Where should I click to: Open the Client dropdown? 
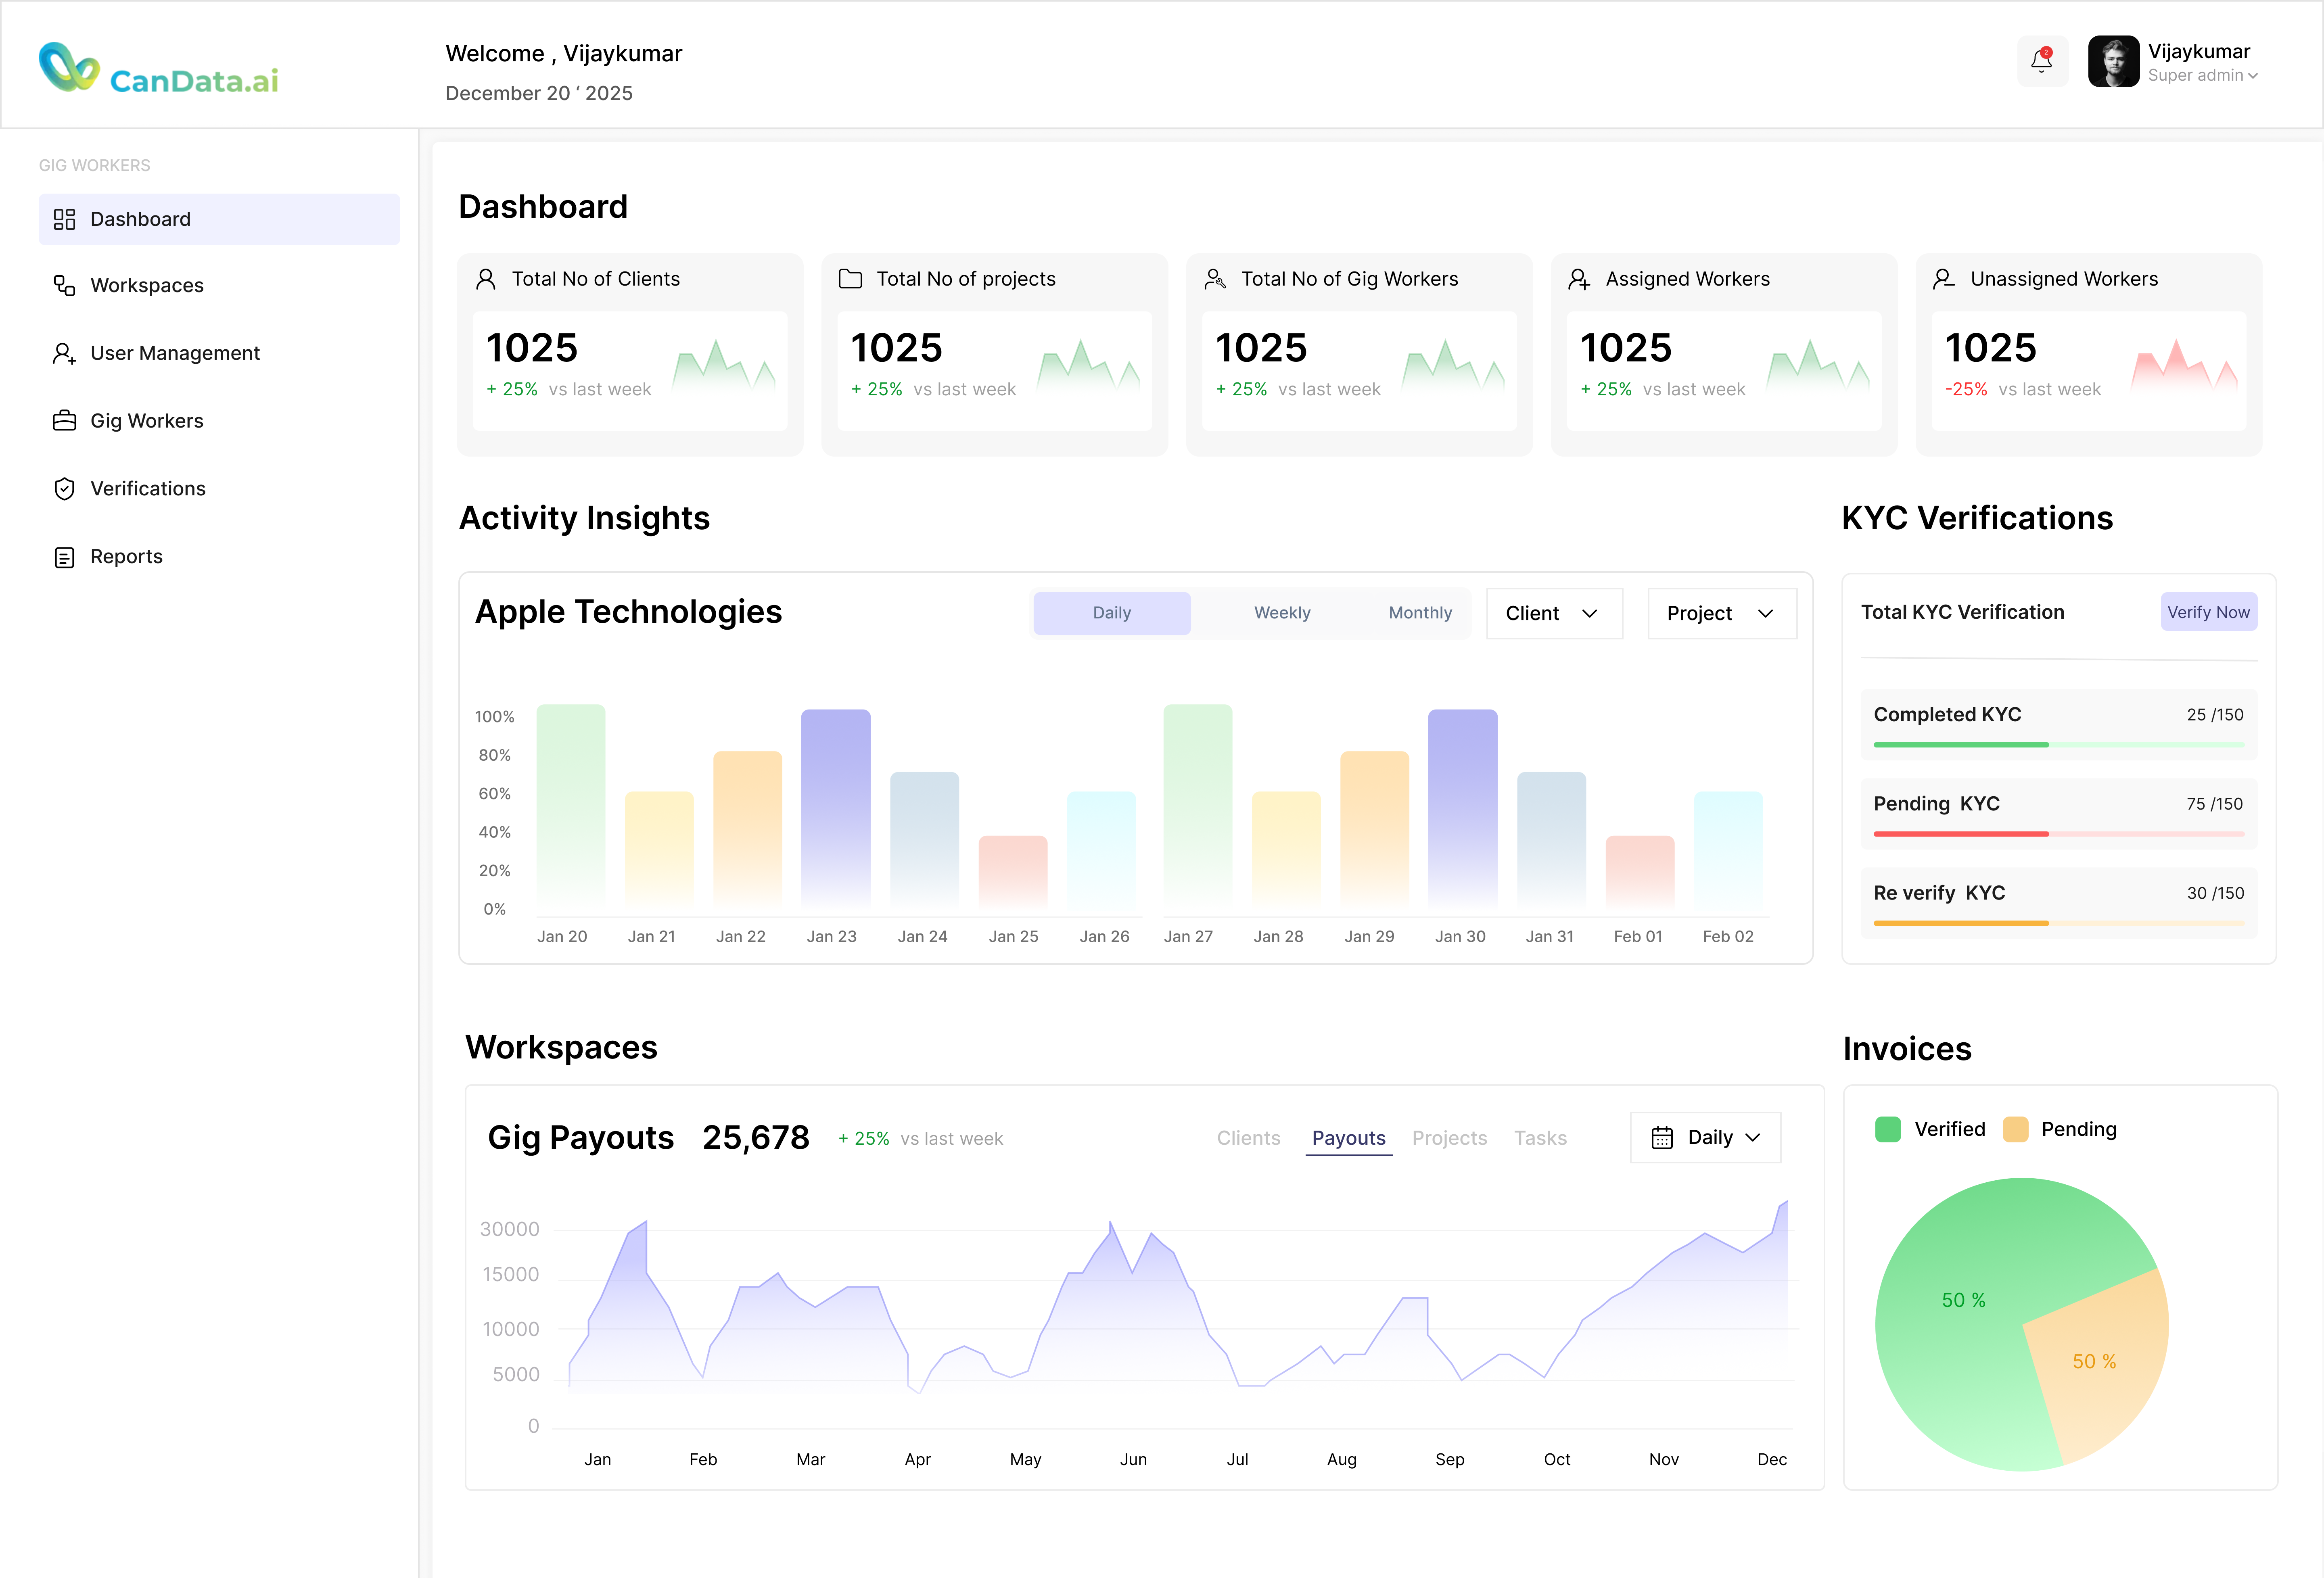(1554, 613)
